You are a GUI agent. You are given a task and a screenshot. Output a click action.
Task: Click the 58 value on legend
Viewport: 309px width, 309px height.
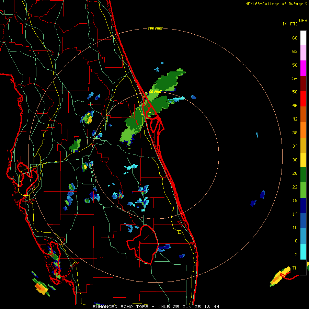point(295,65)
